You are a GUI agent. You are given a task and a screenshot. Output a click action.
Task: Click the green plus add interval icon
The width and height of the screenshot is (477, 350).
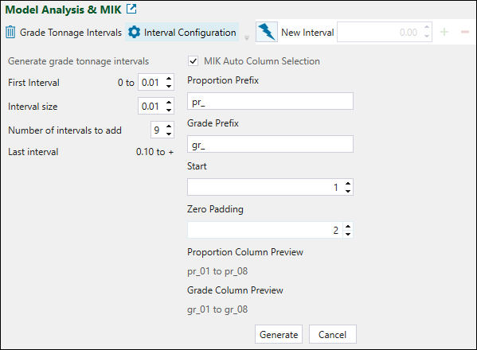point(444,32)
